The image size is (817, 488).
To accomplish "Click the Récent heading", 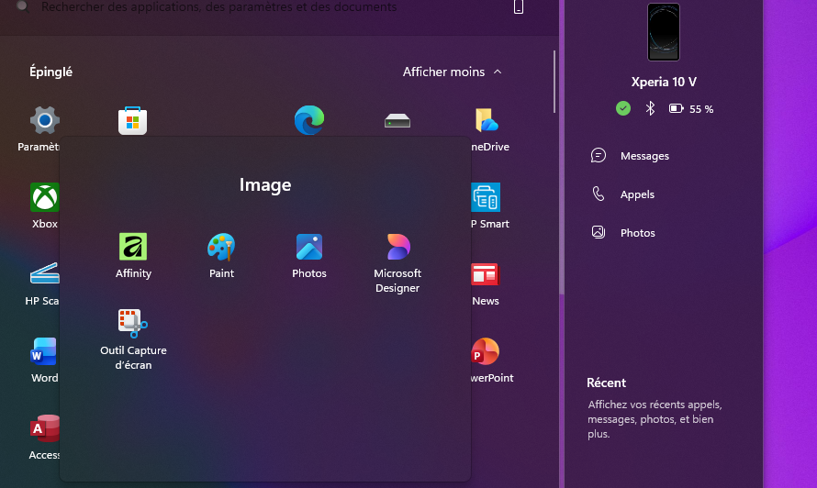I will pos(606,383).
